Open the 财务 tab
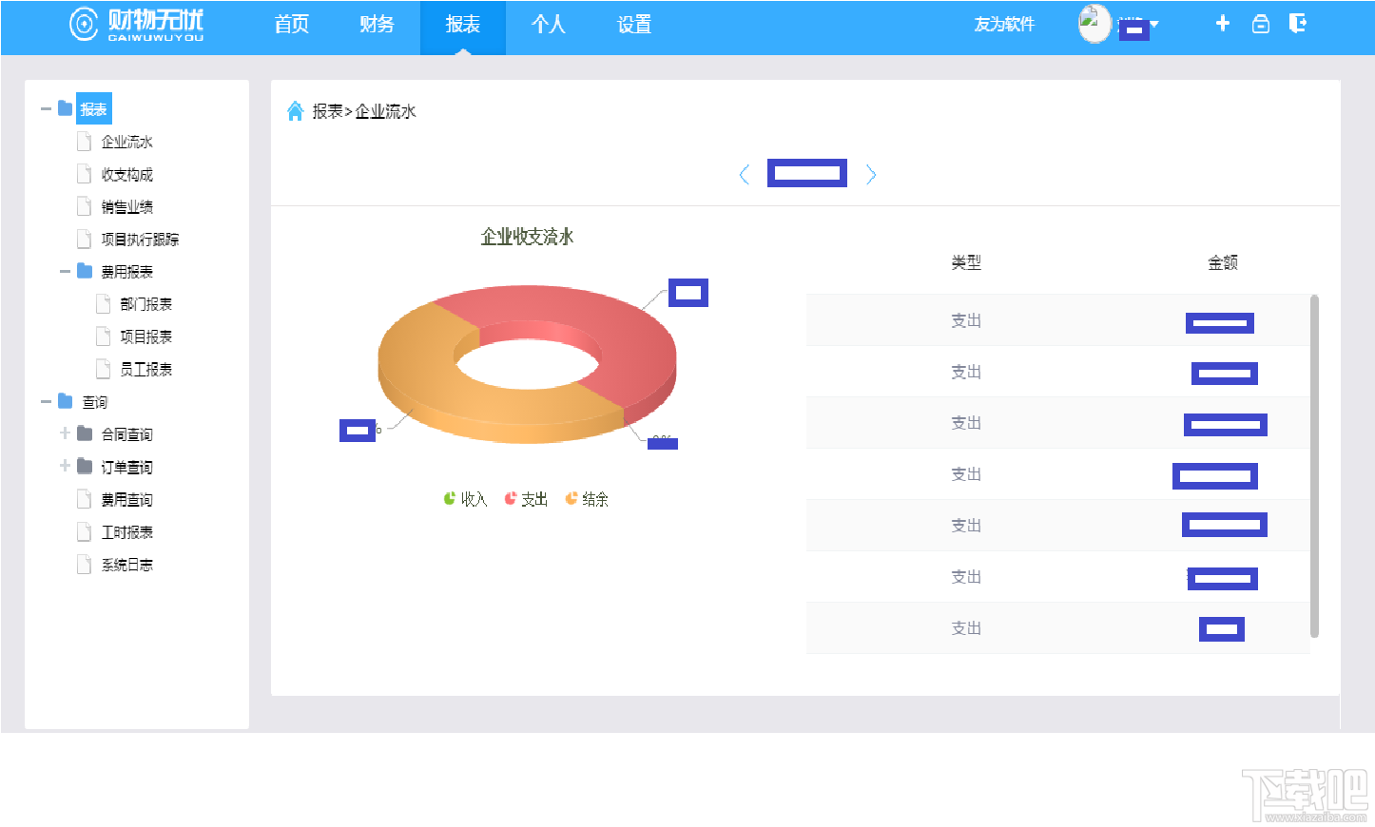1375x827 pixels. [x=377, y=25]
